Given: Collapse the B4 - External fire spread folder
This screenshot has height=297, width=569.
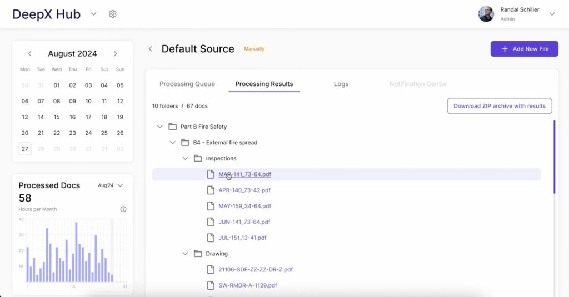Looking at the screenshot, I should click(x=173, y=143).
